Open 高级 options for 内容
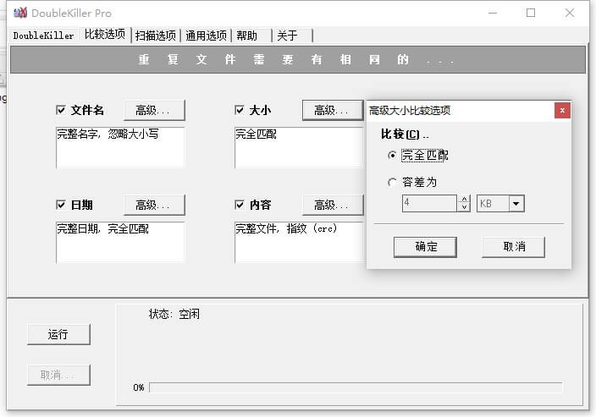 (x=333, y=205)
